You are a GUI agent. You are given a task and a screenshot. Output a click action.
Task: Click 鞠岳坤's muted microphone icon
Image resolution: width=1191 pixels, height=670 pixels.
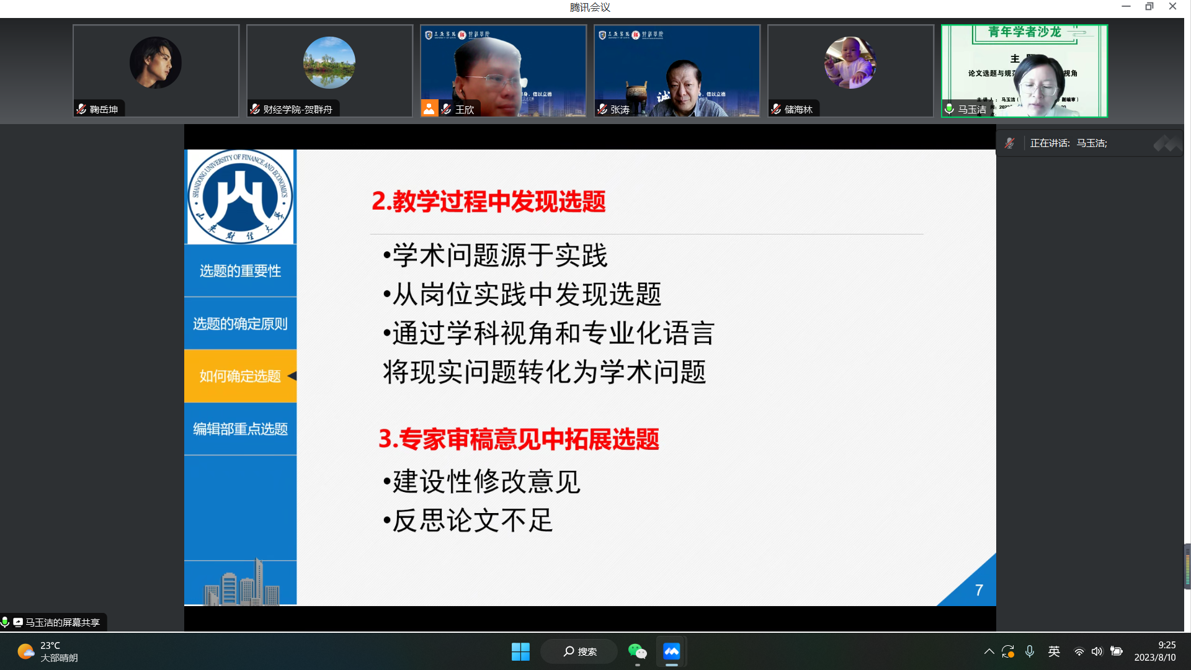click(81, 109)
